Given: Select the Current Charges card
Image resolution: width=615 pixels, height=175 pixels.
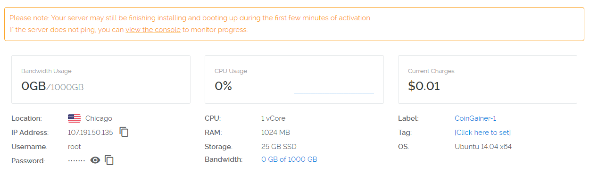Looking at the screenshot, I should tap(488, 79).
